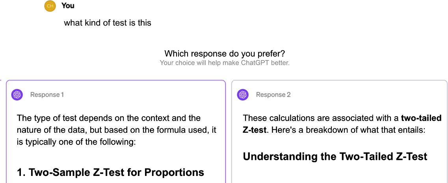Click the "Here's a breakdown" sentence

coord(347,130)
